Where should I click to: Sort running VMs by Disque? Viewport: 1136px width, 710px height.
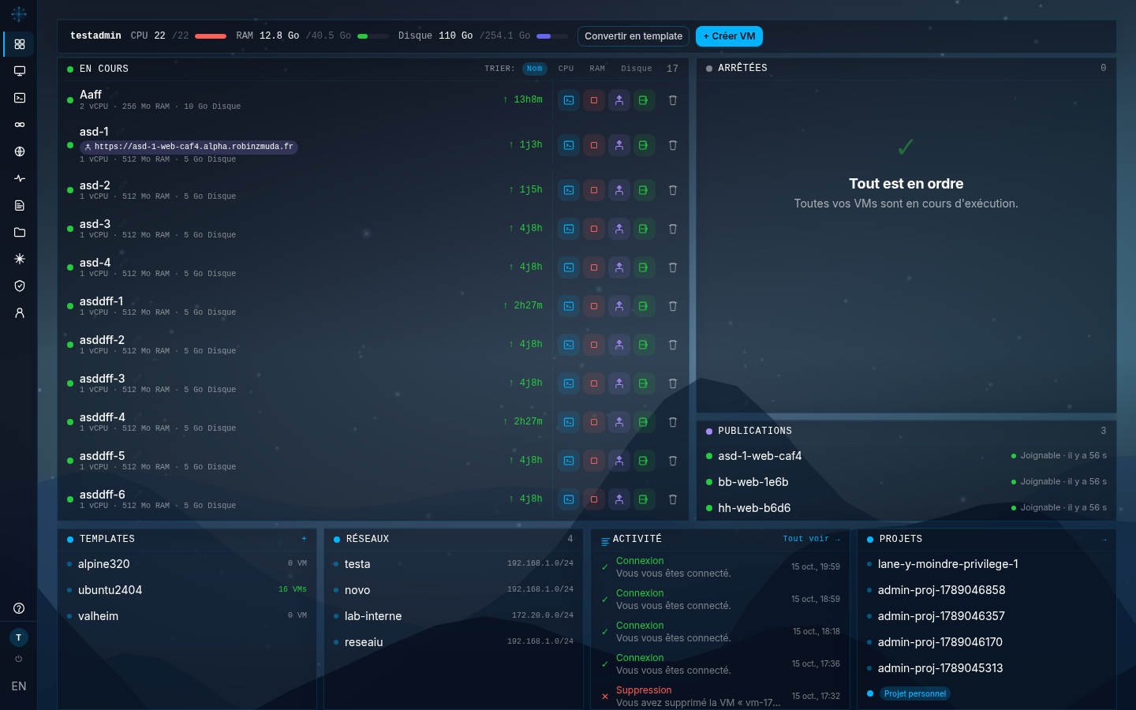(x=637, y=69)
